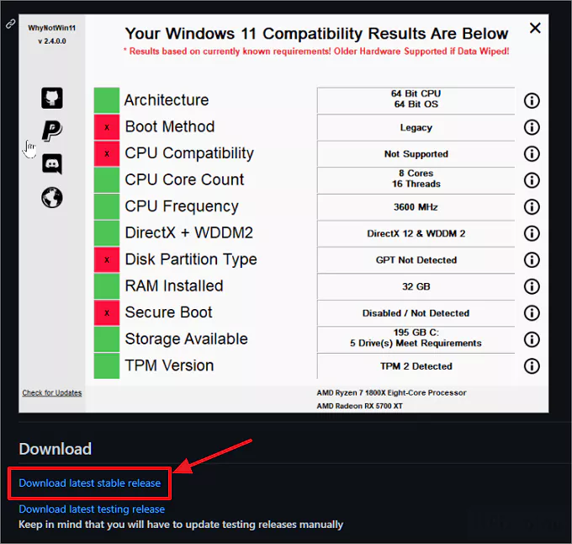The height and width of the screenshot is (544, 572).
Task: Click the 'AMD Ryzen 7 1800X' processor text
Action: click(391, 393)
